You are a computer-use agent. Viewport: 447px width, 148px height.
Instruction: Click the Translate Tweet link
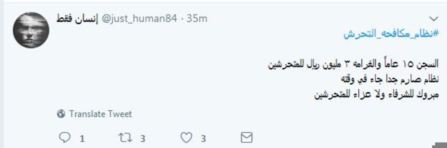(100, 114)
